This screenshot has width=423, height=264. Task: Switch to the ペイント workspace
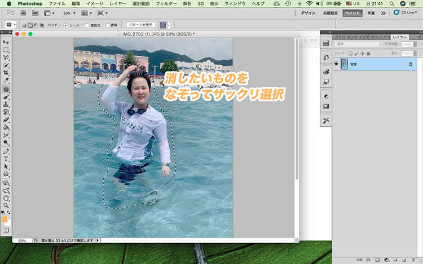pos(352,13)
